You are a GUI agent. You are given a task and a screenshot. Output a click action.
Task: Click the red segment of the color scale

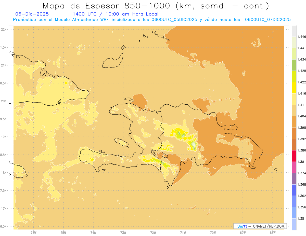[294, 156]
